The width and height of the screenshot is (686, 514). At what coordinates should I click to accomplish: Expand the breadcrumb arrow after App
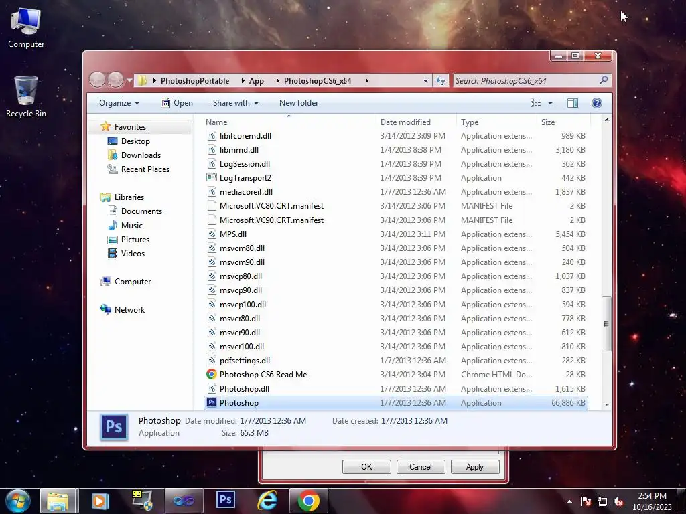(x=277, y=80)
